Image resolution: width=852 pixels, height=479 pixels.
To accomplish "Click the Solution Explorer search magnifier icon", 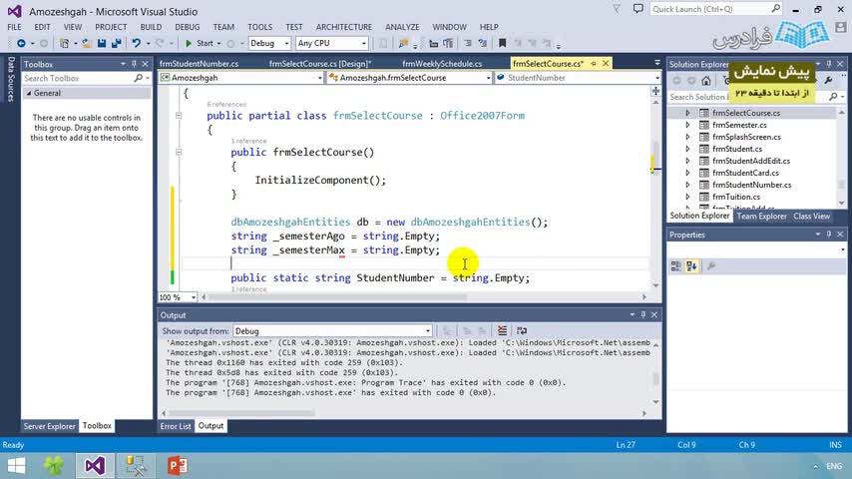I will (x=833, y=96).
